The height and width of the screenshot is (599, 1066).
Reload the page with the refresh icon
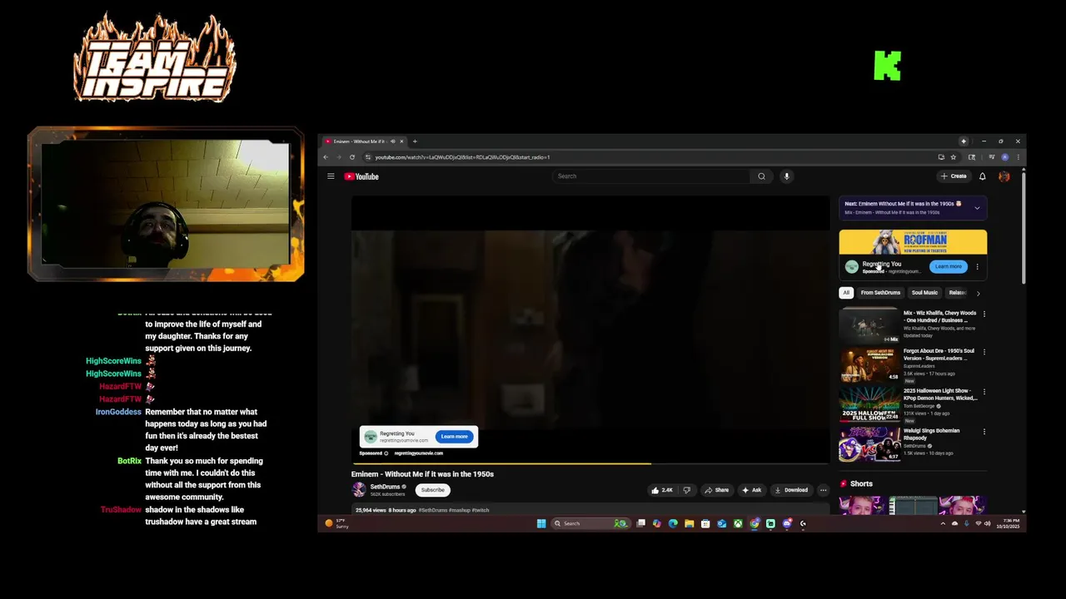coord(352,157)
